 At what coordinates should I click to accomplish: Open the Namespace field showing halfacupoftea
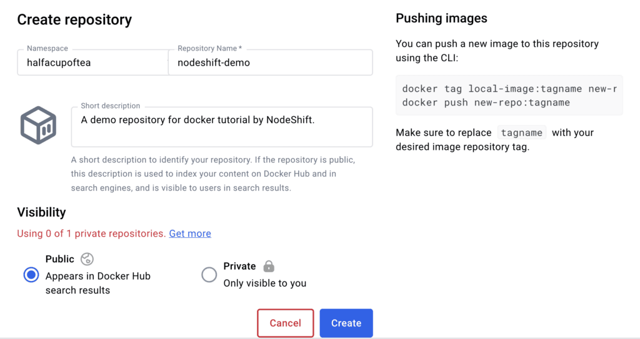[92, 62]
